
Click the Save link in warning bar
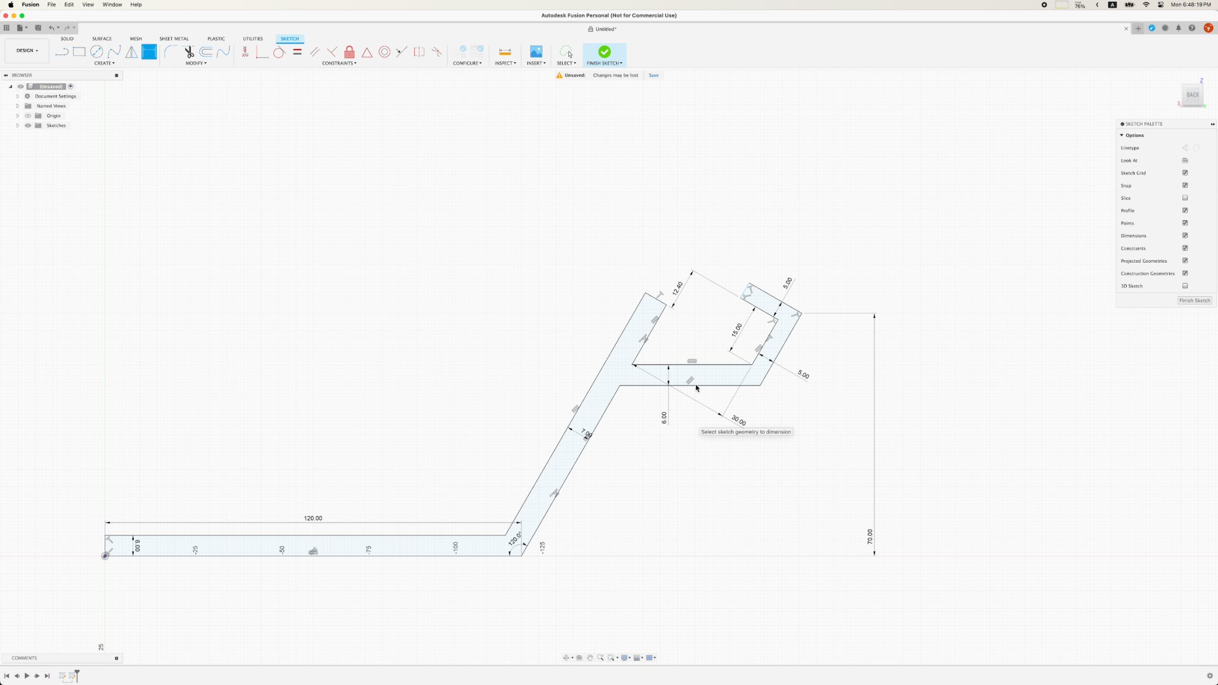point(653,75)
